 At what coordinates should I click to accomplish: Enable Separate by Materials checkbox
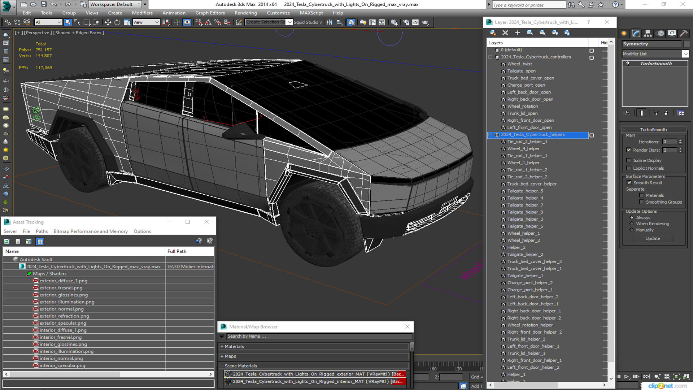click(x=642, y=195)
